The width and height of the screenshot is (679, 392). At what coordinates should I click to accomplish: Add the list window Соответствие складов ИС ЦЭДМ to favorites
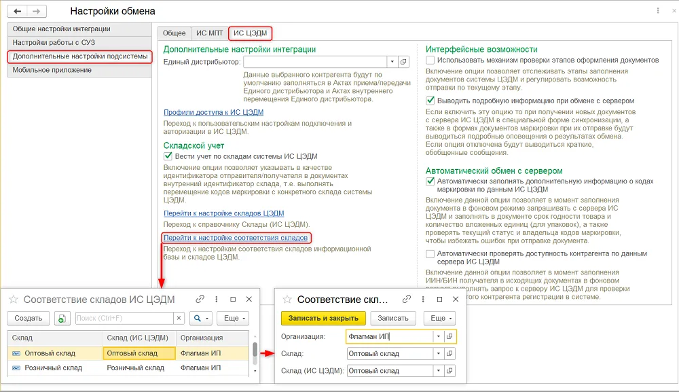point(14,300)
